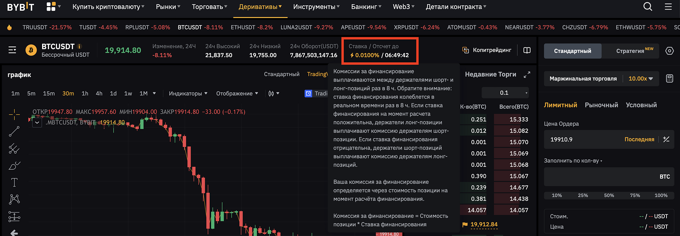Click the Copytrading icon
Image resolution: width=680 pixels, height=236 pixels.
pos(466,50)
